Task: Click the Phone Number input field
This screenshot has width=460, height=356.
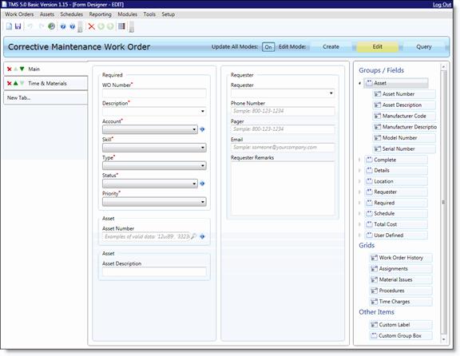Action: click(x=283, y=111)
